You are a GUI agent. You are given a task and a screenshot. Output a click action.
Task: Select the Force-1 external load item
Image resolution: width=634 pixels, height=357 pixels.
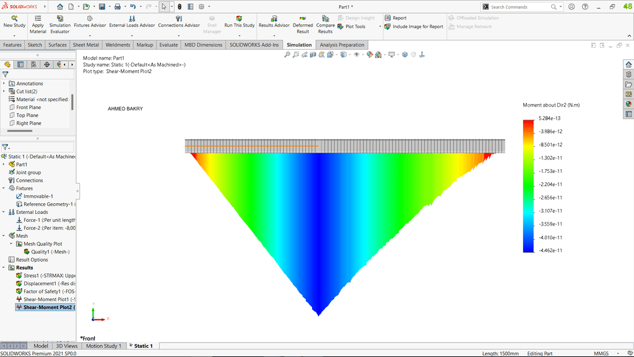[50, 220]
